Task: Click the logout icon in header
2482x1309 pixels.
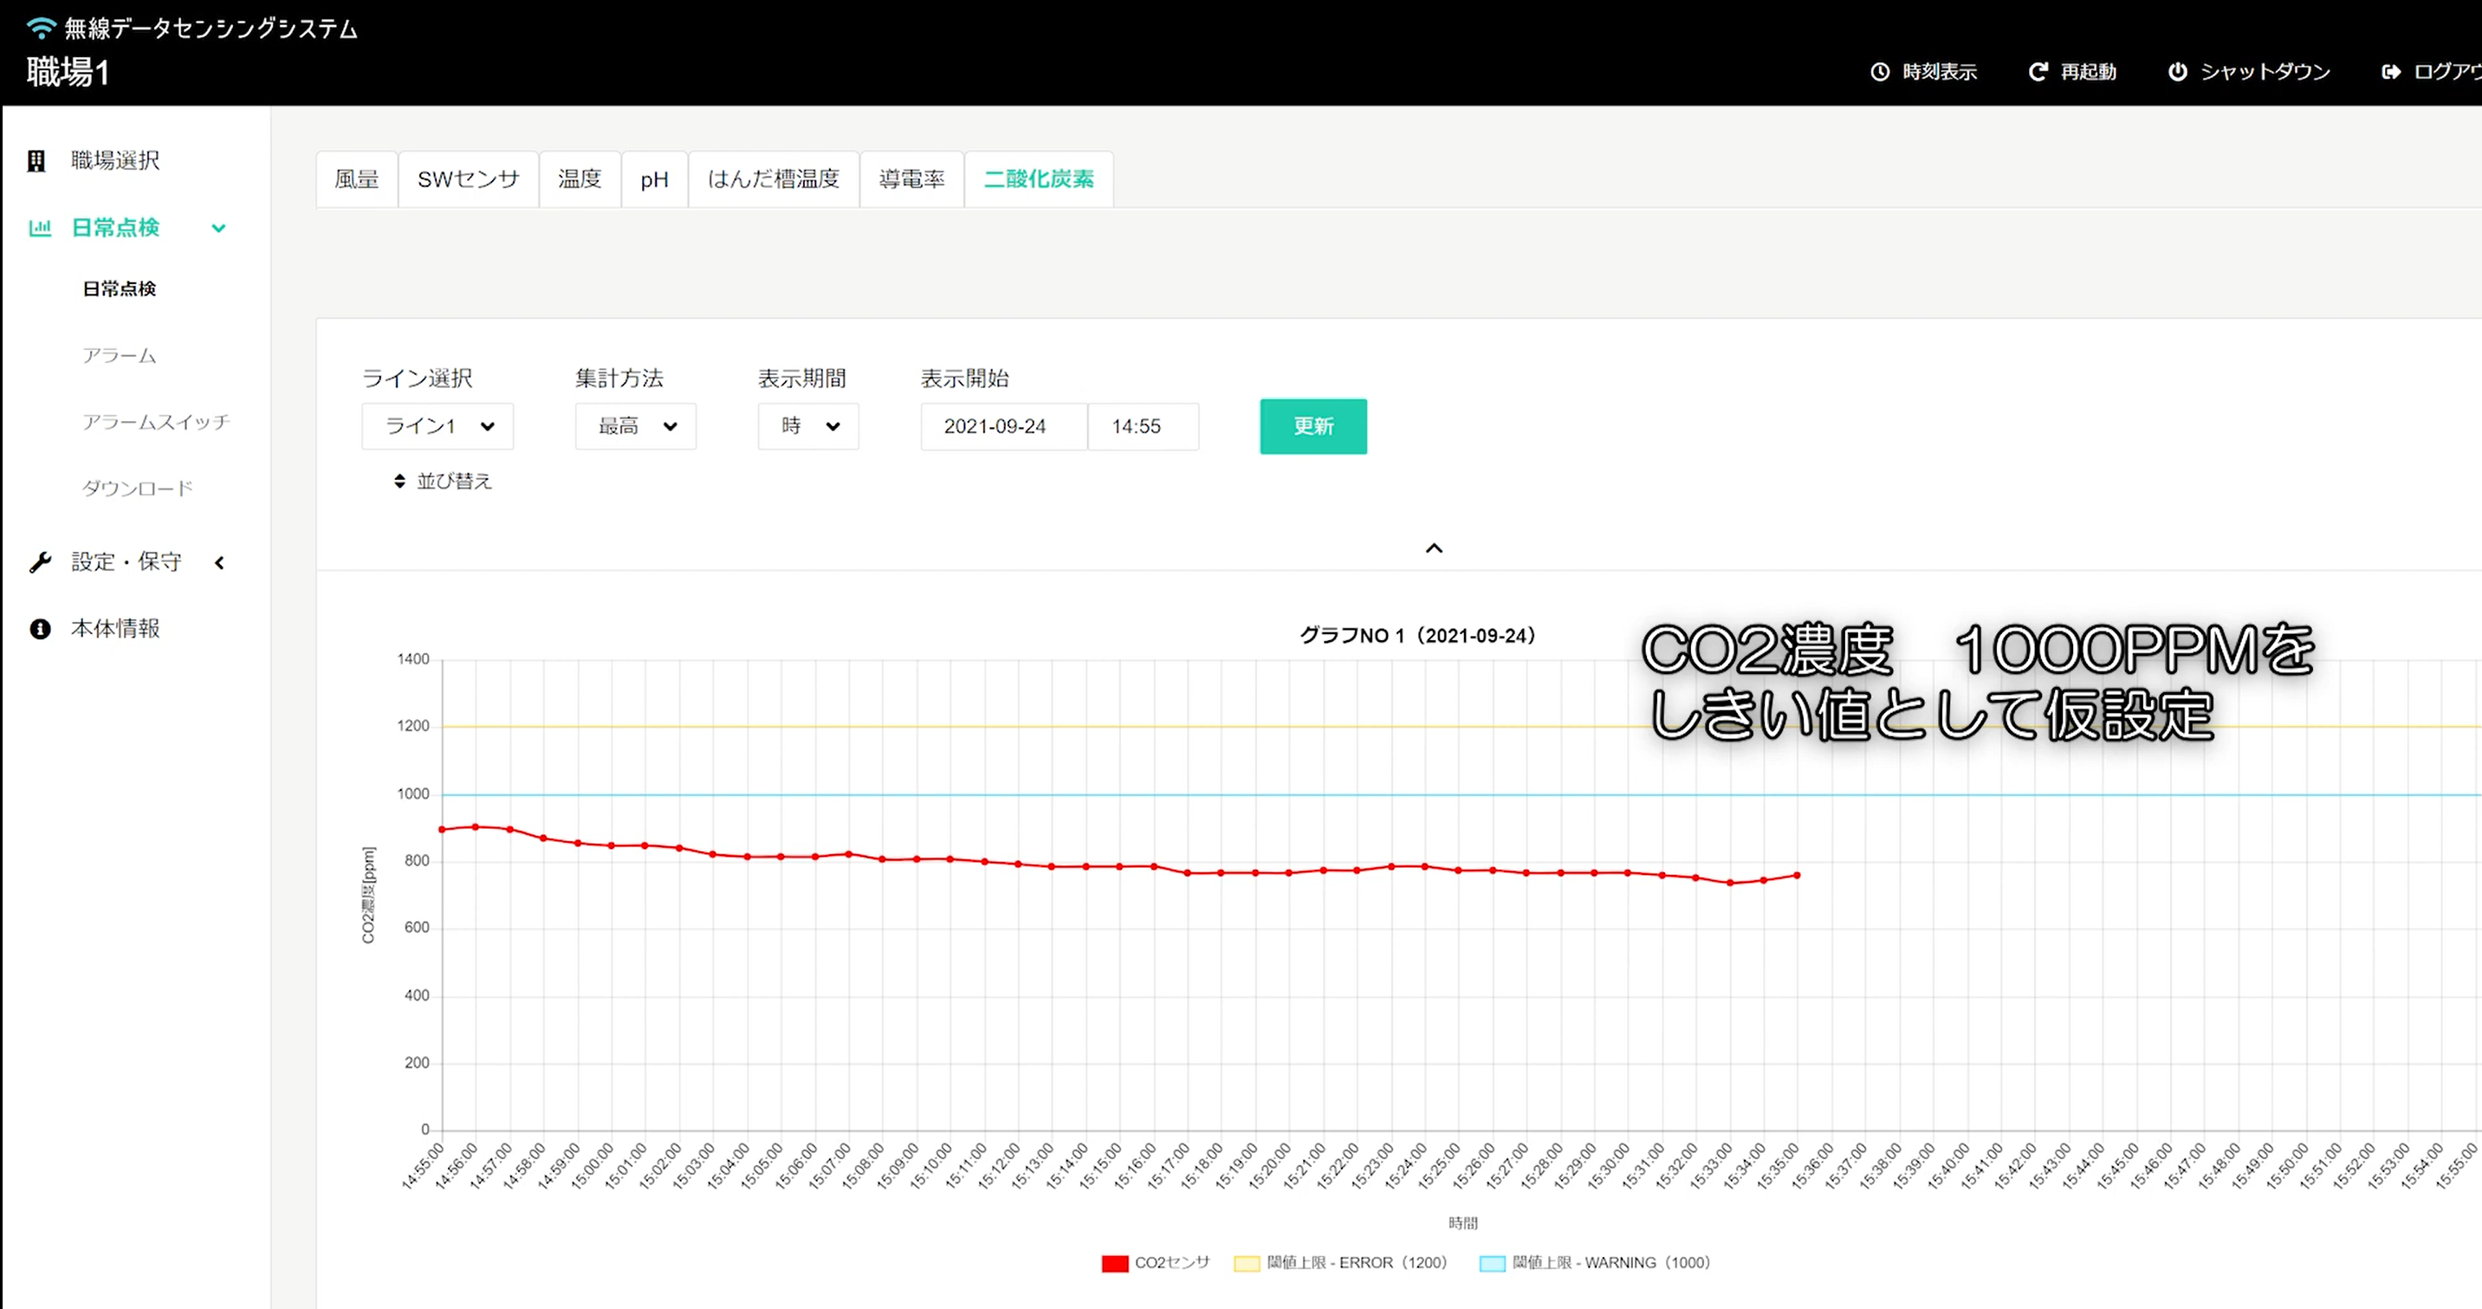Action: (x=2391, y=71)
